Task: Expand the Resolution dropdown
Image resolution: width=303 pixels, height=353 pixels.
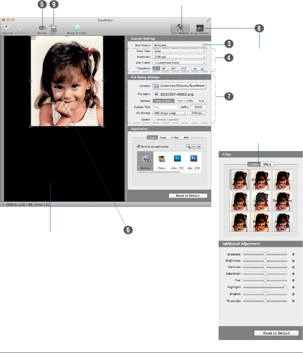Action: [179, 57]
